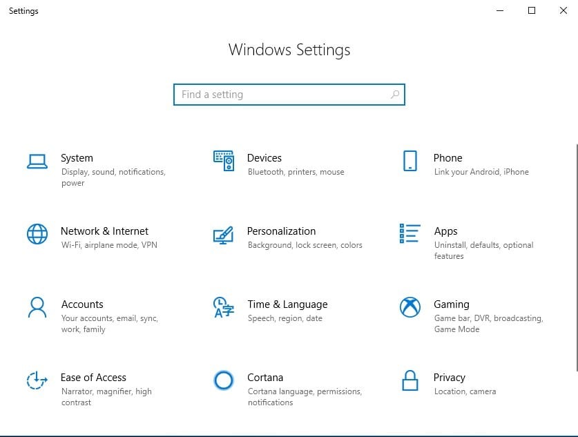Screen dimensions: 578x437
Task: Open the Privacy category text
Action: (449, 378)
